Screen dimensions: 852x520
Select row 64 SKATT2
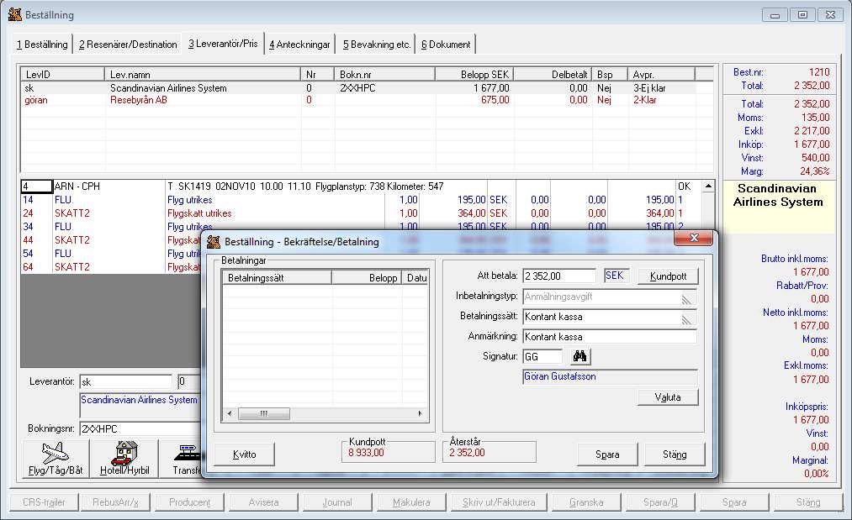tap(111, 267)
